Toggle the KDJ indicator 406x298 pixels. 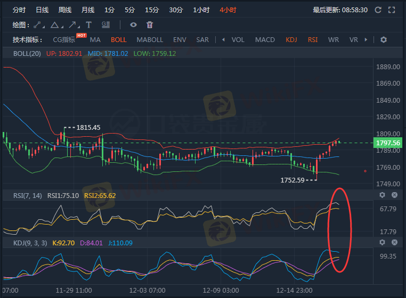(x=291, y=40)
